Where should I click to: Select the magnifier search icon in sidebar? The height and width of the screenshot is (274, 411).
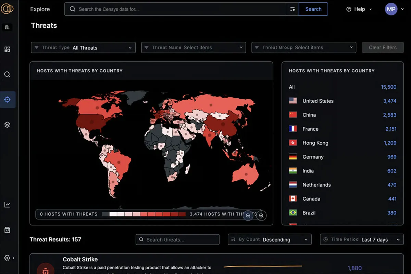coord(7,74)
